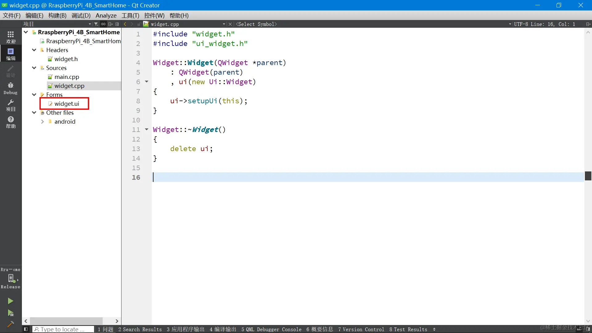The width and height of the screenshot is (592, 333).
Task: Select widget.cpp in the project tree
Action: pos(69,86)
